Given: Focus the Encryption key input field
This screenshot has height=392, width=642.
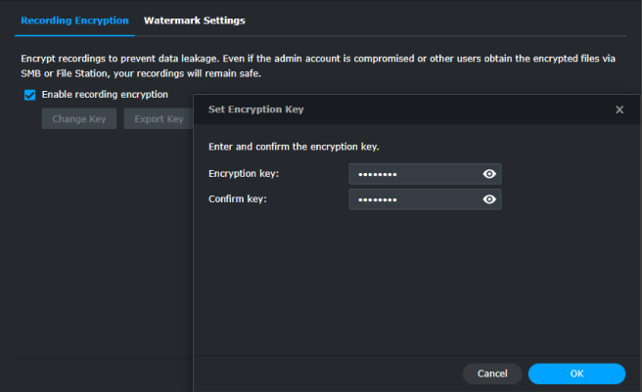Looking at the screenshot, I should tap(413, 174).
